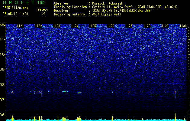Click the Observer label
The width and height of the screenshot is (190, 121).
61,3
